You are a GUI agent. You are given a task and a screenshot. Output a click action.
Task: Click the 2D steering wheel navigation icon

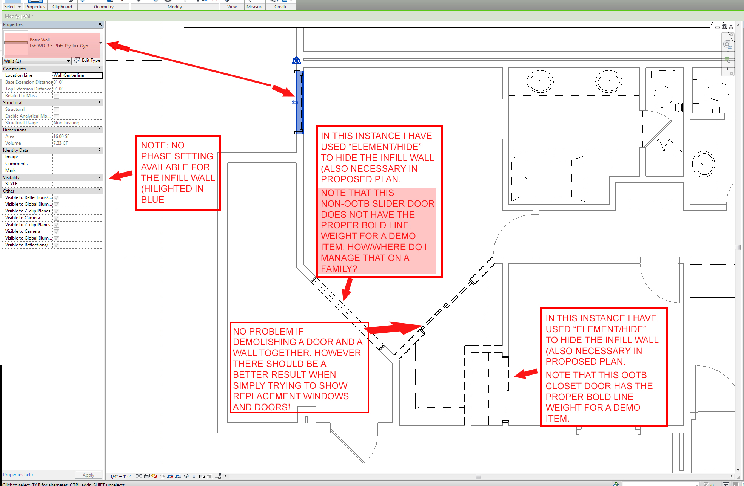pyautogui.click(x=727, y=45)
